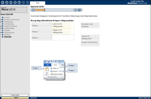Screen dimensions: 151x99
Task: Click the Knapp 2 answer row label
Action: [42, 31]
